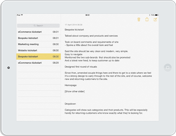Create a new note with the compose icon
176x136 pixels.
[x=155, y=19]
